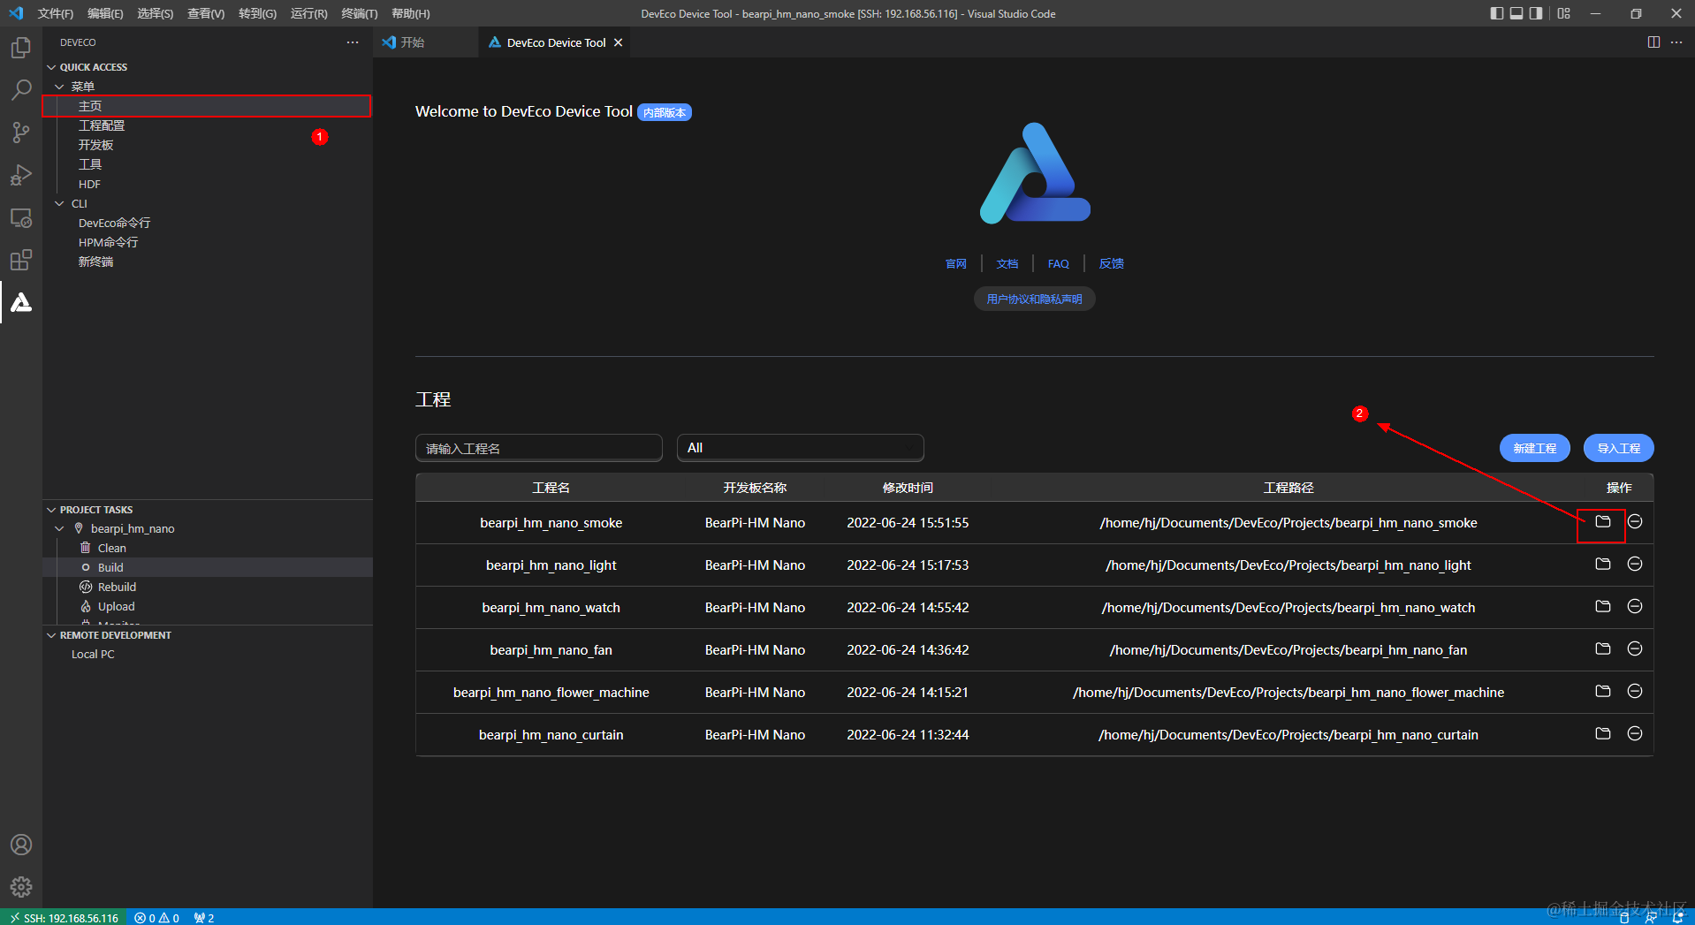This screenshot has height=925, width=1695.
Task: Collapse the REMOTE DEVELOPMENT section
Action: (51, 635)
